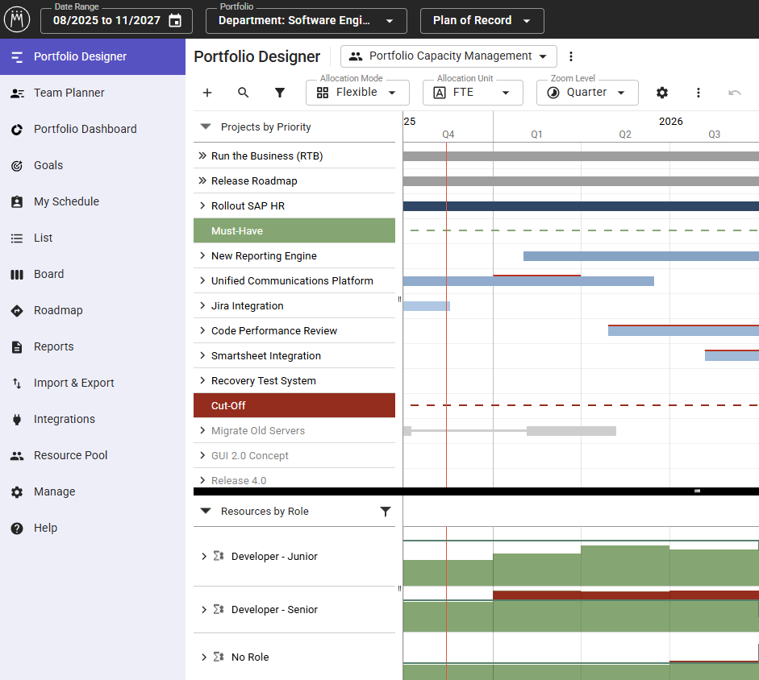This screenshot has height=680, width=759.
Task: Open search with the magnifier icon
Action: tap(244, 93)
